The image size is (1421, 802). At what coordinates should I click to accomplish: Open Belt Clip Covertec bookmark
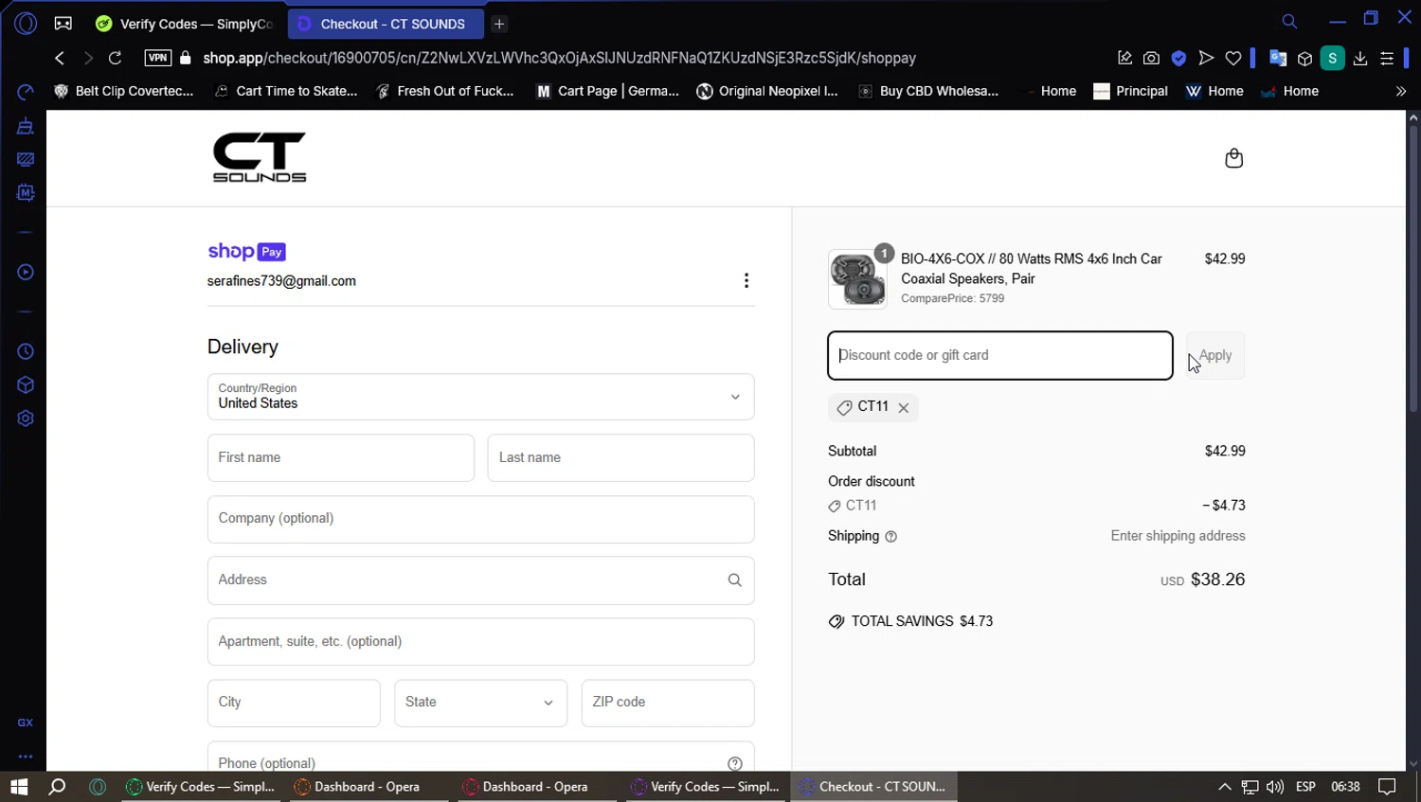[x=124, y=91]
